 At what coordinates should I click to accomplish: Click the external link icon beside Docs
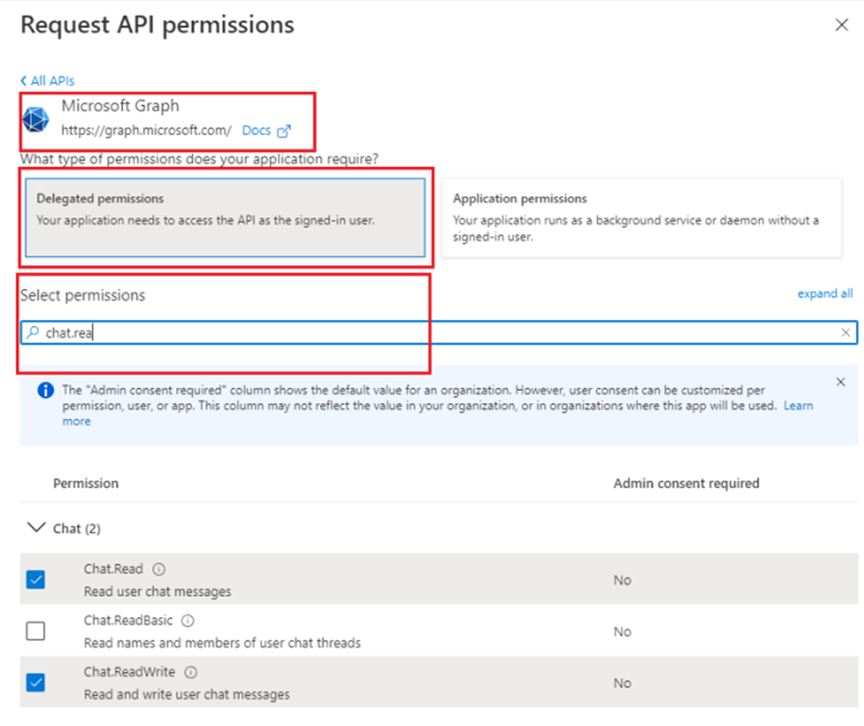pos(284,131)
